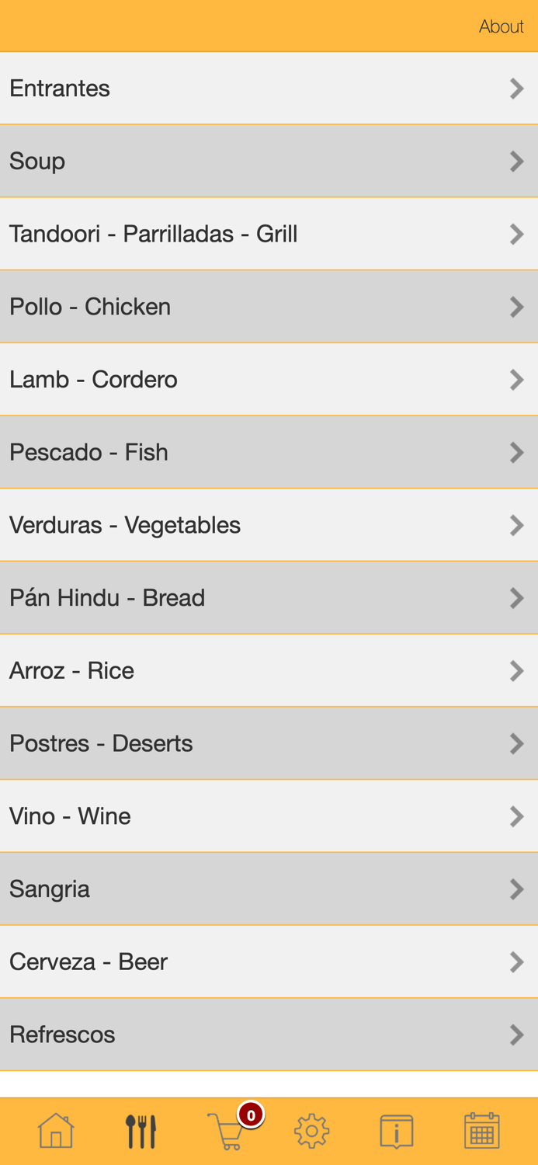Open the About page
Viewport: 538px width, 1165px height.
(x=502, y=26)
